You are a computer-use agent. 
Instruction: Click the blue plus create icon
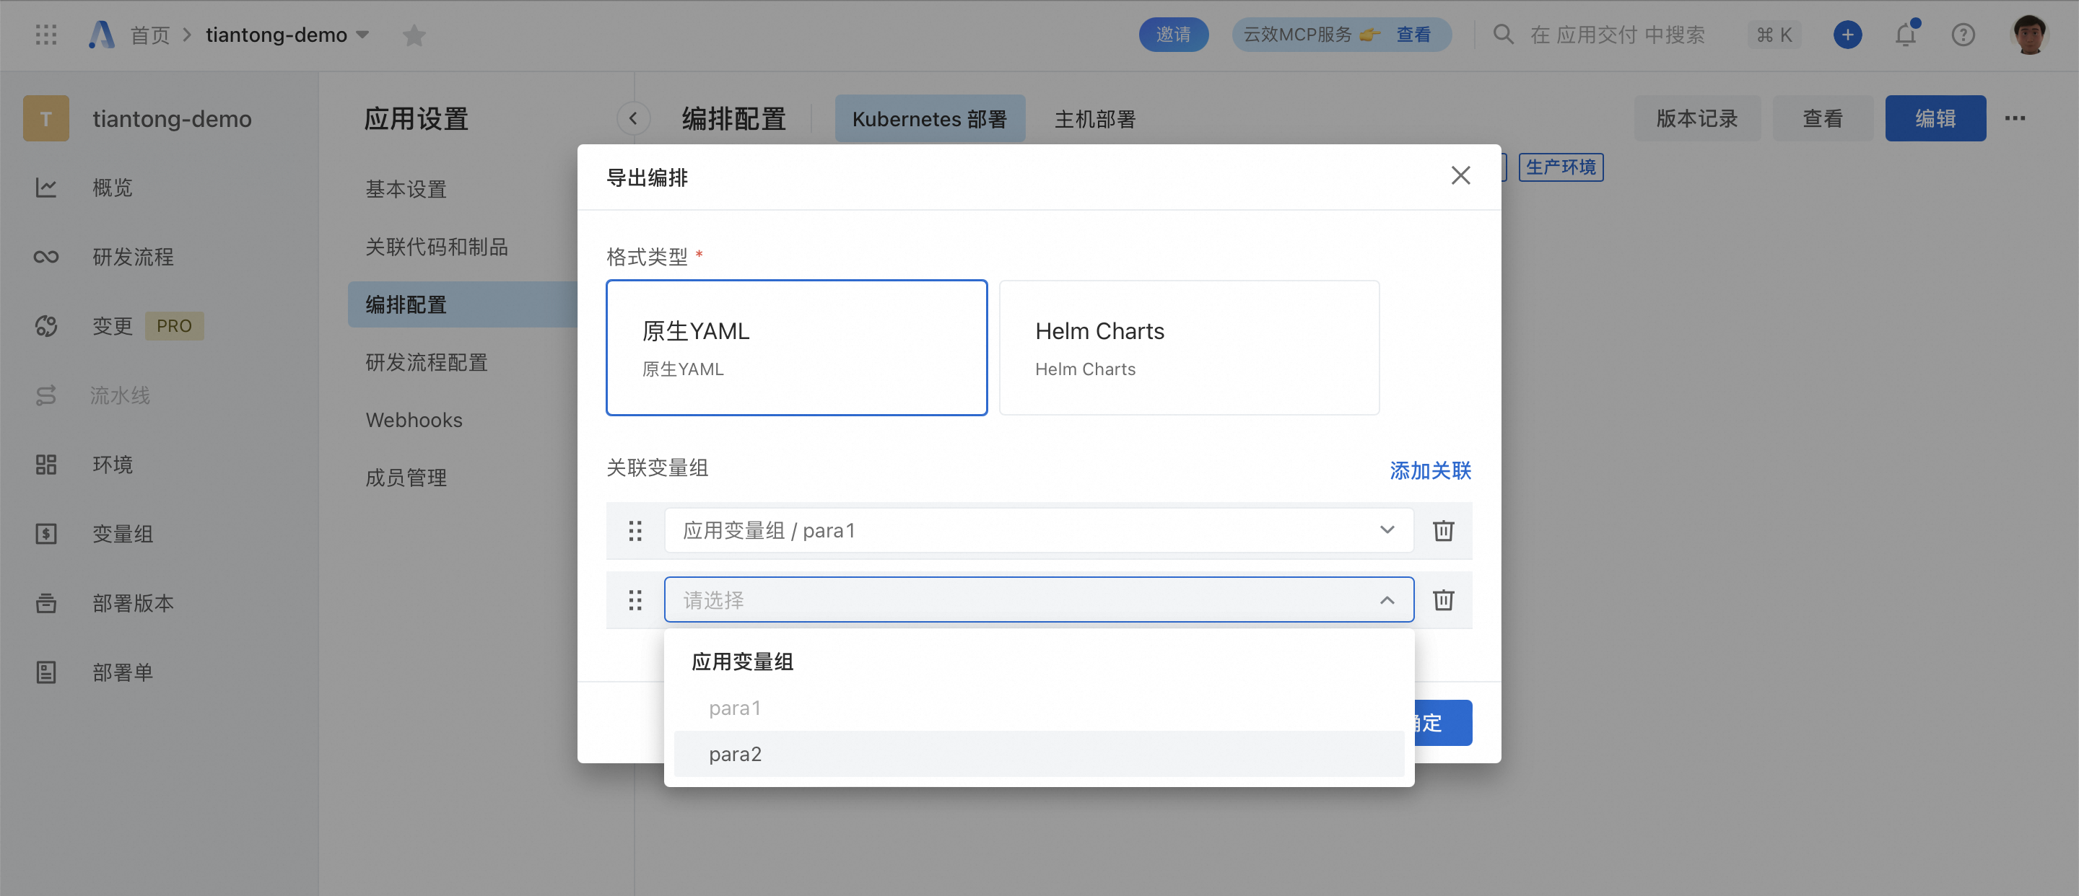tap(1847, 35)
